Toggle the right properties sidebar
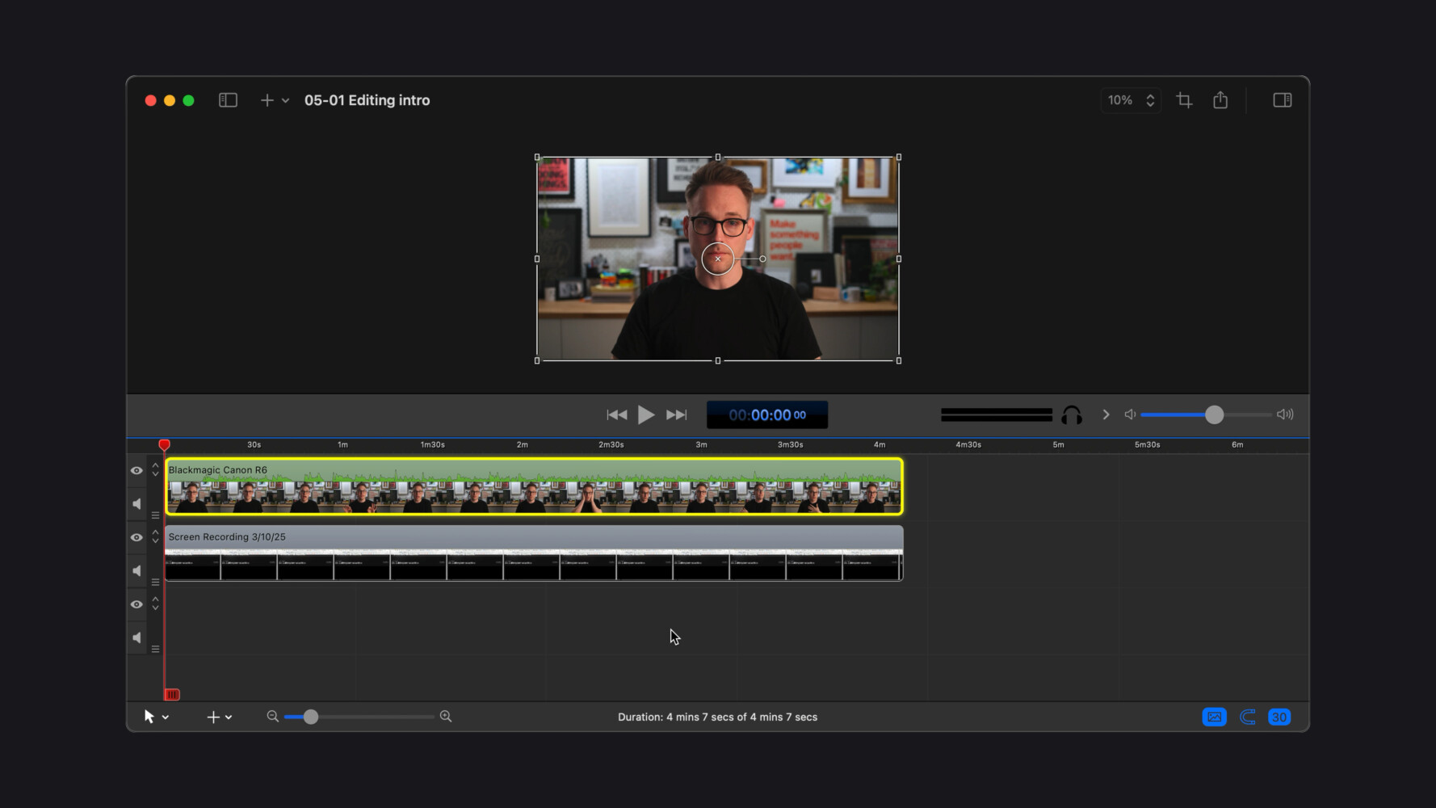1436x808 pixels. coord(1282,100)
